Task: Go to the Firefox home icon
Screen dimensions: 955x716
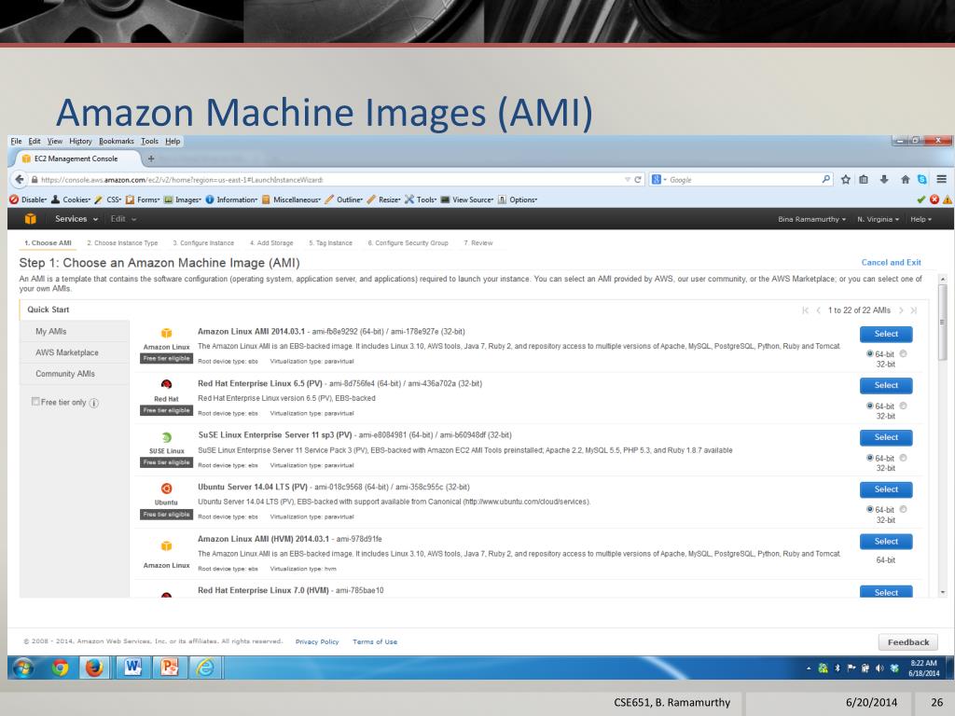Action: click(x=905, y=180)
